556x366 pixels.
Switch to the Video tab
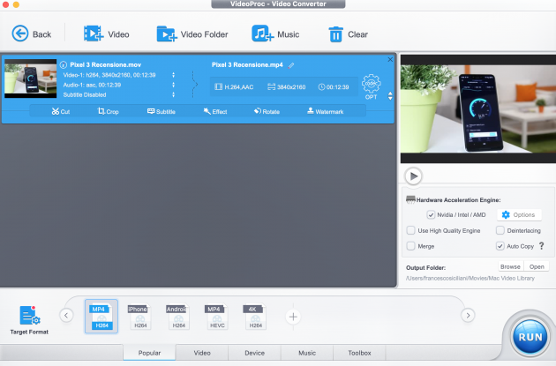pyautogui.click(x=202, y=353)
